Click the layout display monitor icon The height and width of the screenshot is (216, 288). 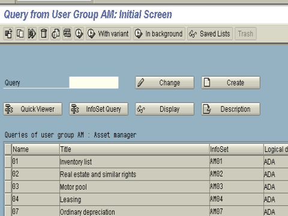(x=67, y=34)
